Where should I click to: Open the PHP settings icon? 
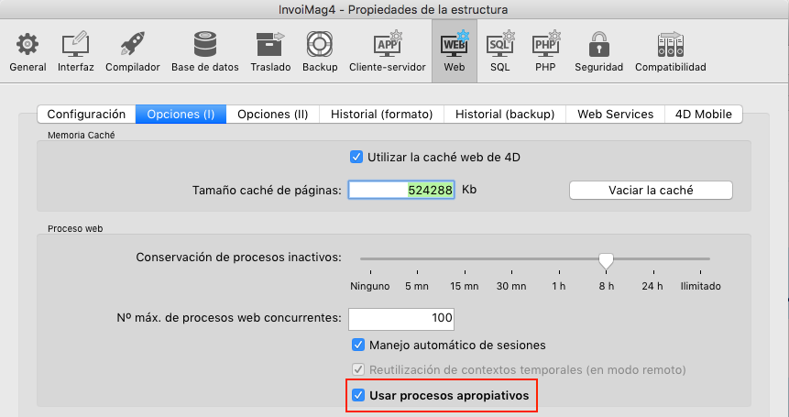click(x=546, y=44)
